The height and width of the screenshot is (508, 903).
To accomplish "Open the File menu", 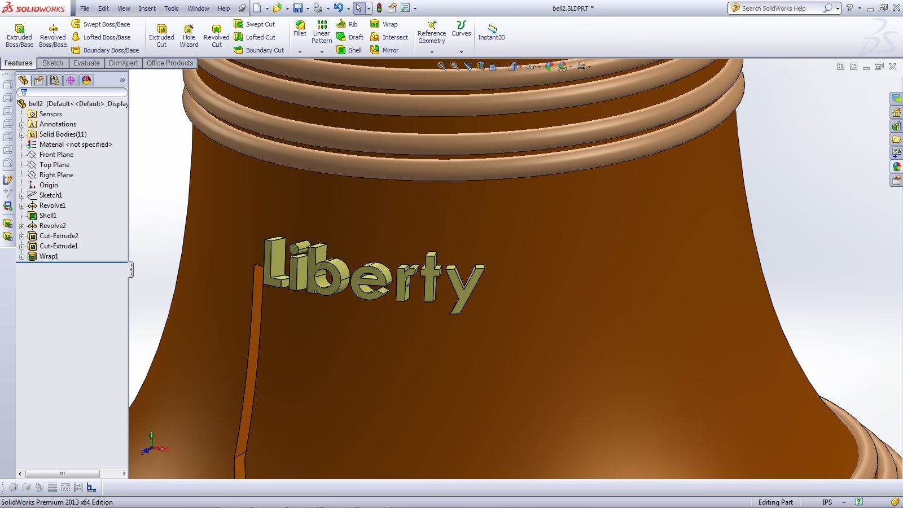I will (85, 8).
